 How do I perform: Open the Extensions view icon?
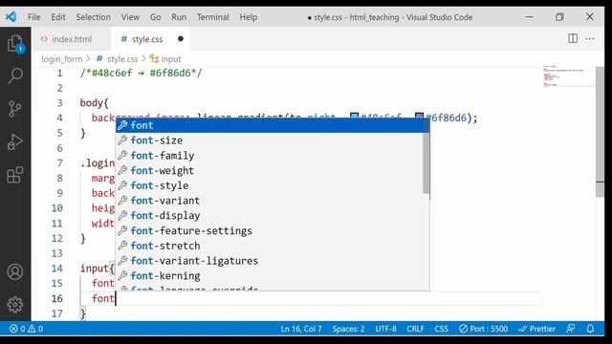(15, 175)
